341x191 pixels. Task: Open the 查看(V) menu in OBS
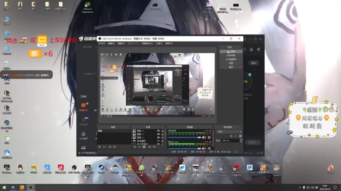pyautogui.click(x=121, y=44)
